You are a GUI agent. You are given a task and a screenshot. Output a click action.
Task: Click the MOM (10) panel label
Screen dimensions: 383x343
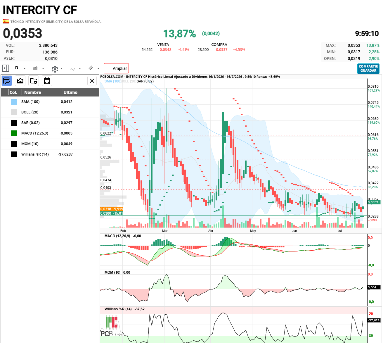pyautogui.click(x=112, y=273)
